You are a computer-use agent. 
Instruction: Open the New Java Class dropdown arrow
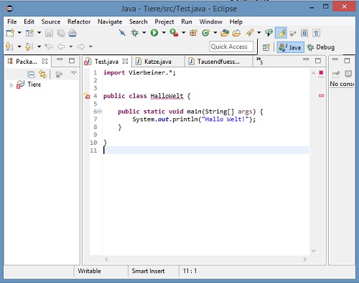tap(215, 32)
